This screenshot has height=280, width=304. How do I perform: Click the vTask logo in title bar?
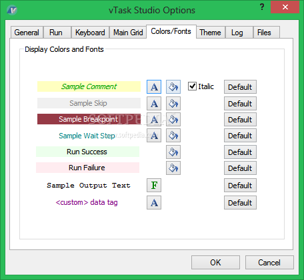point(12,10)
